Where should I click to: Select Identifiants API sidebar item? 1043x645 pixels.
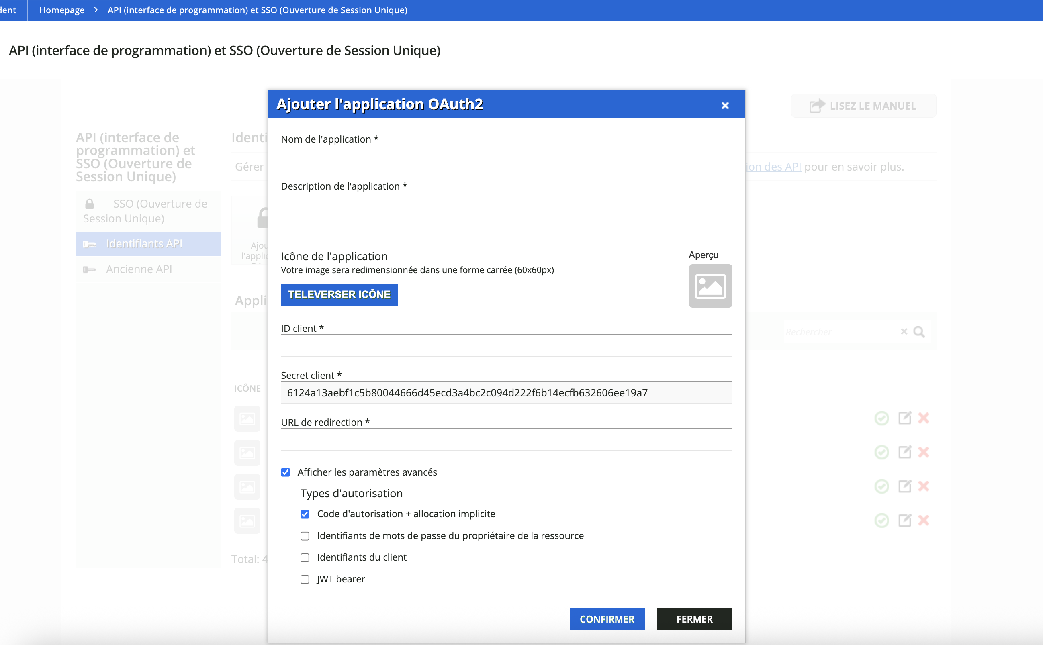pyautogui.click(x=148, y=244)
